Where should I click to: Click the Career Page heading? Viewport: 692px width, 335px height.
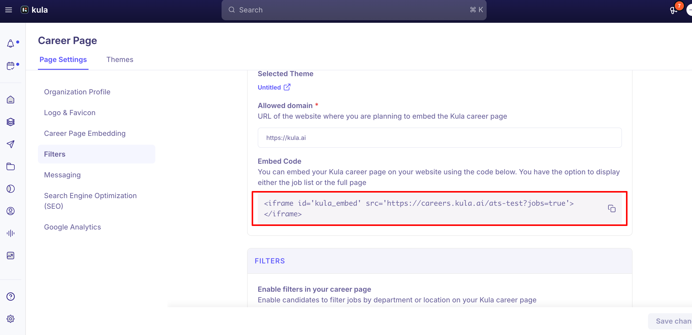click(x=68, y=40)
